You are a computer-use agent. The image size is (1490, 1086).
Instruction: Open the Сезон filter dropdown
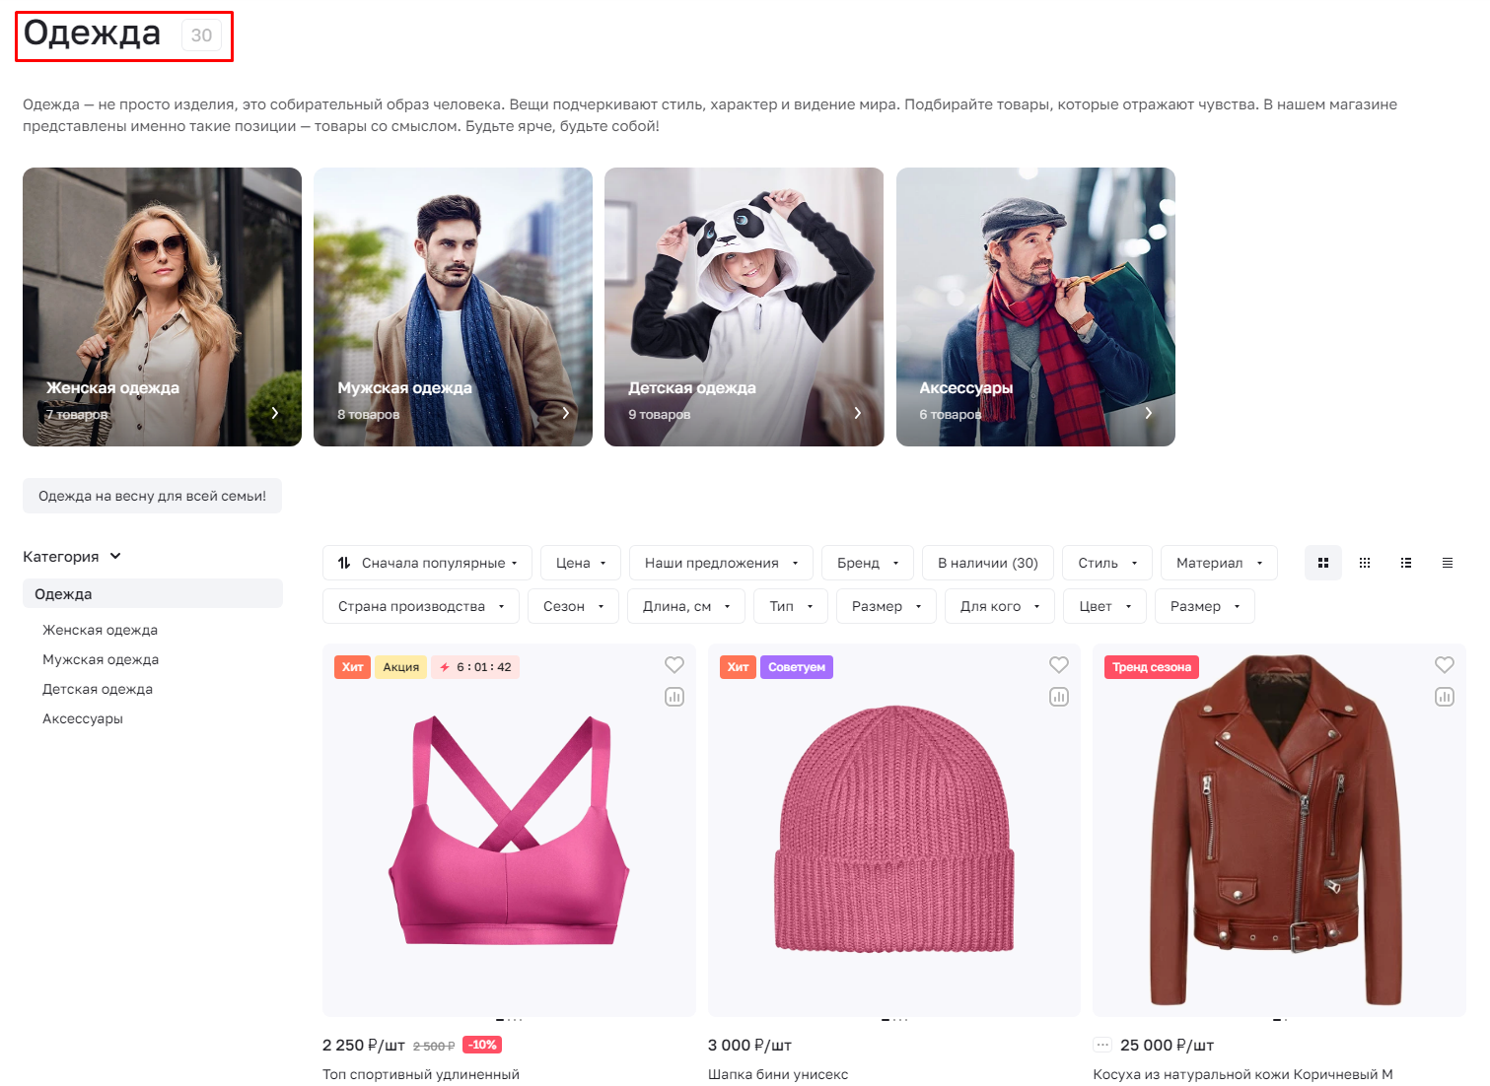click(x=573, y=606)
